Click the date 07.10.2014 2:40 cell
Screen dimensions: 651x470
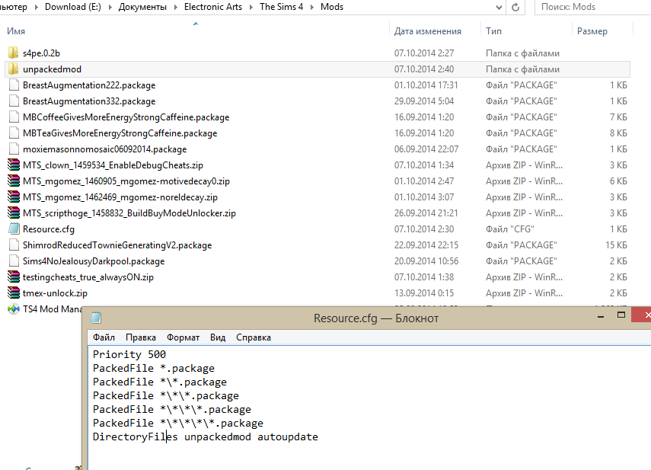click(424, 69)
